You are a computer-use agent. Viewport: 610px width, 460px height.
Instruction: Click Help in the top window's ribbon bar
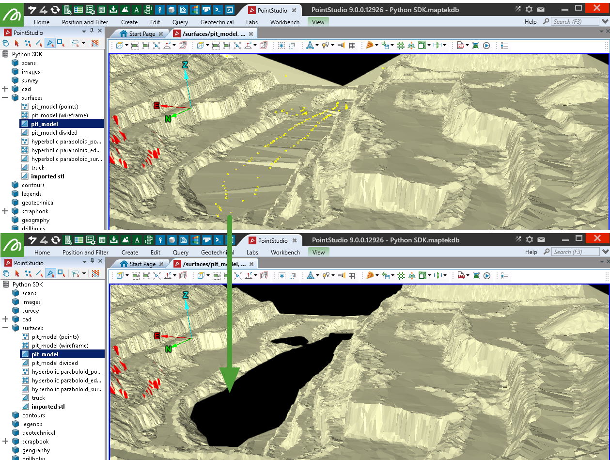[531, 22]
